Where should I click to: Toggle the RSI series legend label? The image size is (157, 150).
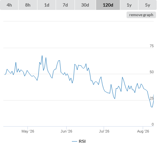pos(82,141)
